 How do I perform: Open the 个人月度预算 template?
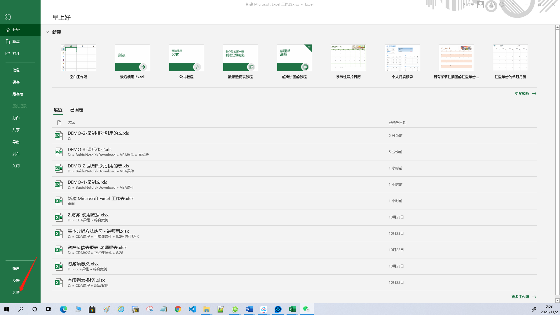coord(402,58)
